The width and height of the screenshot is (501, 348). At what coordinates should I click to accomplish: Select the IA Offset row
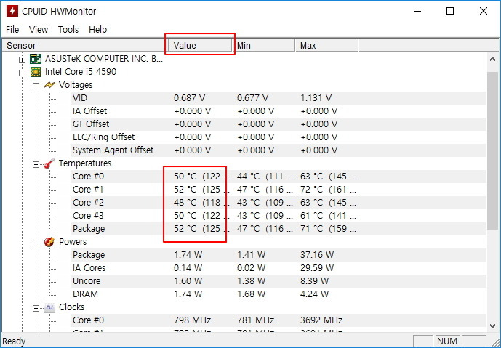(x=278, y=111)
